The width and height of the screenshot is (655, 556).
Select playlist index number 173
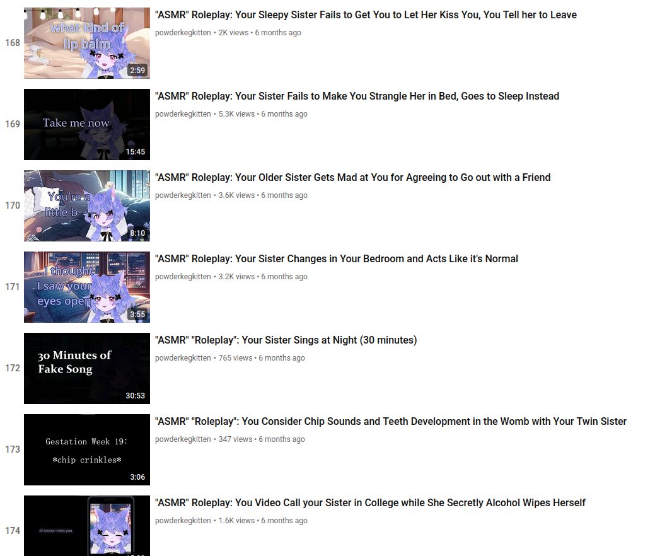pyautogui.click(x=13, y=449)
